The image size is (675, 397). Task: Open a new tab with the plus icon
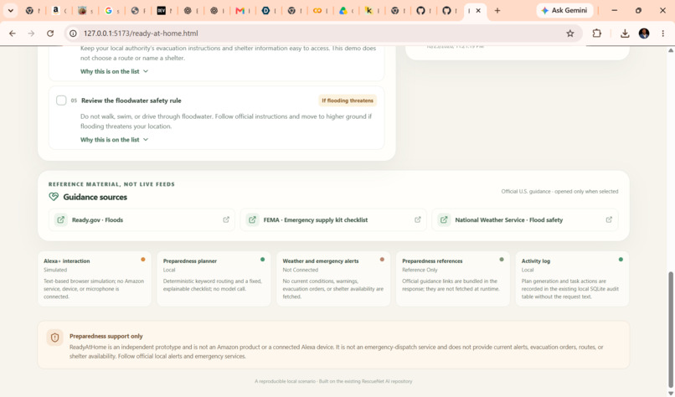(497, 10)
